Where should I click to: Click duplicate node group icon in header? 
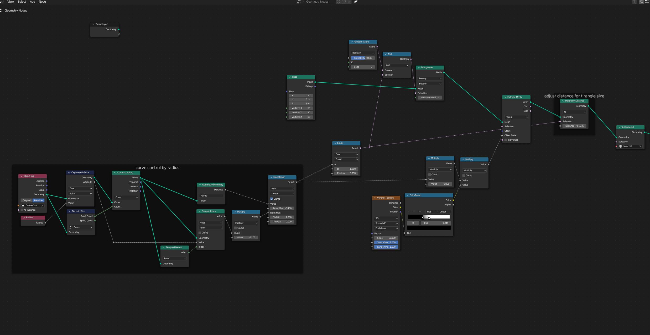pyautogui.click(x=344, y=2)
